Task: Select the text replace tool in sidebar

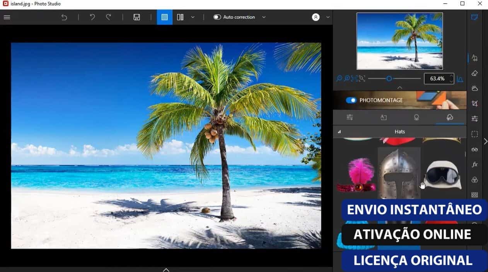Action: point(475,58)
